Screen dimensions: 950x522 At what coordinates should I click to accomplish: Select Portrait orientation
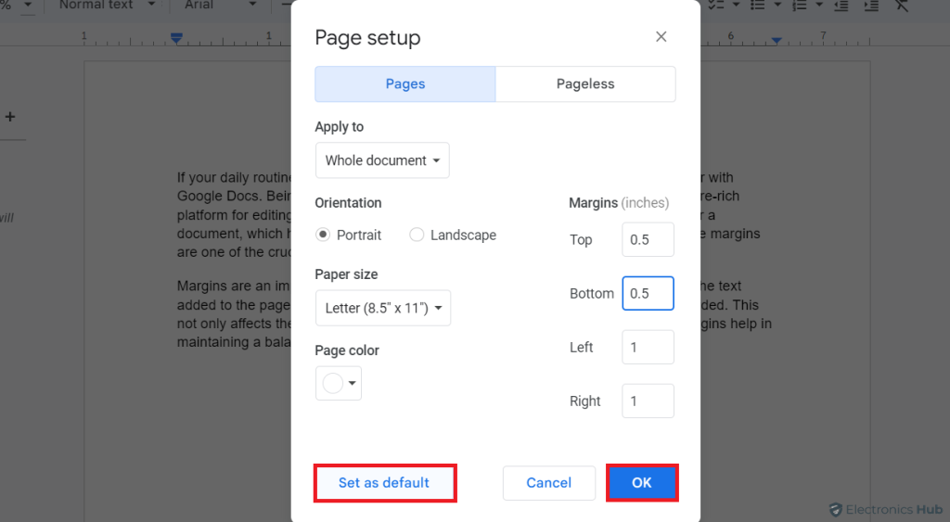point(323,236)
